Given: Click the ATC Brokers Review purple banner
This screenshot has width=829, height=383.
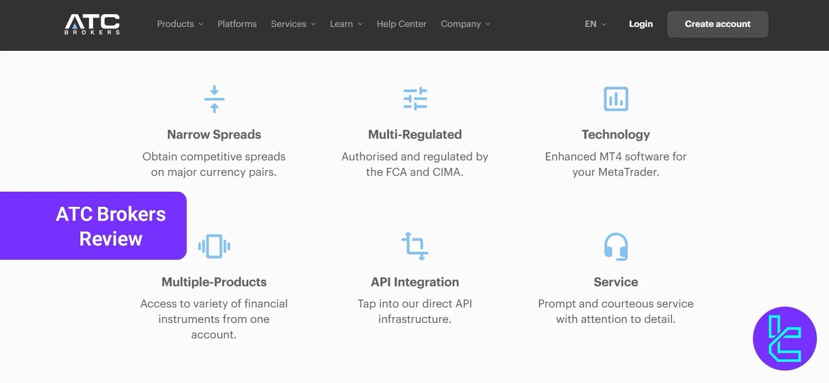Looking at the screenshot, I should pyautogui.click(x=93, y=226).
